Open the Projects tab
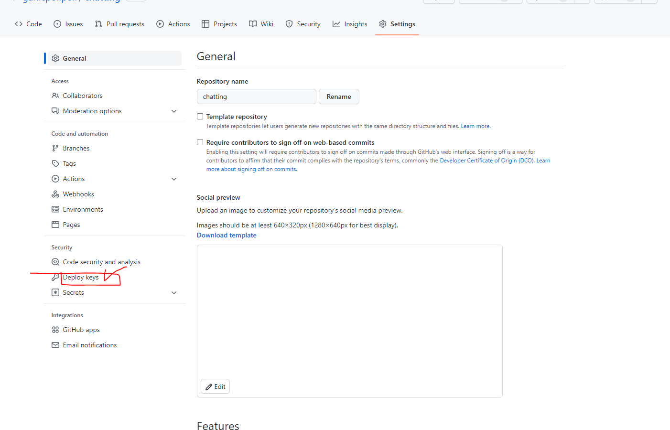The height and width of the screenshot is (430, 670). (219, 24)
